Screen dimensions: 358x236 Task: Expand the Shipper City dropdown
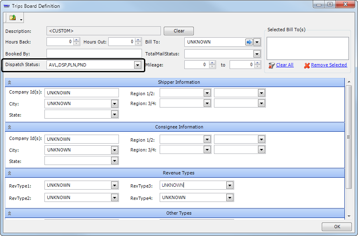click(x=115, y=104)
